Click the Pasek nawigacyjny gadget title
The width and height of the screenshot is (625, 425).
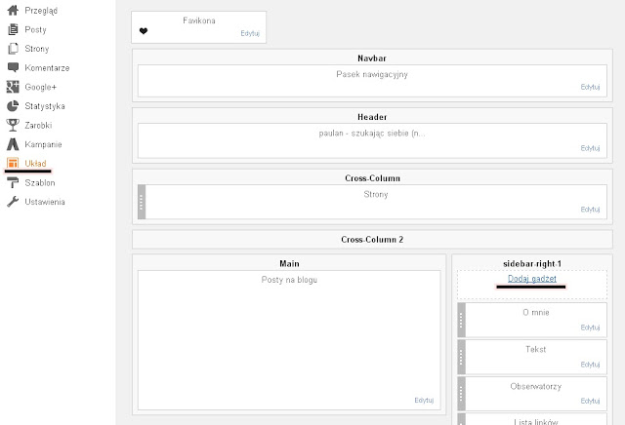pos(372,74)
